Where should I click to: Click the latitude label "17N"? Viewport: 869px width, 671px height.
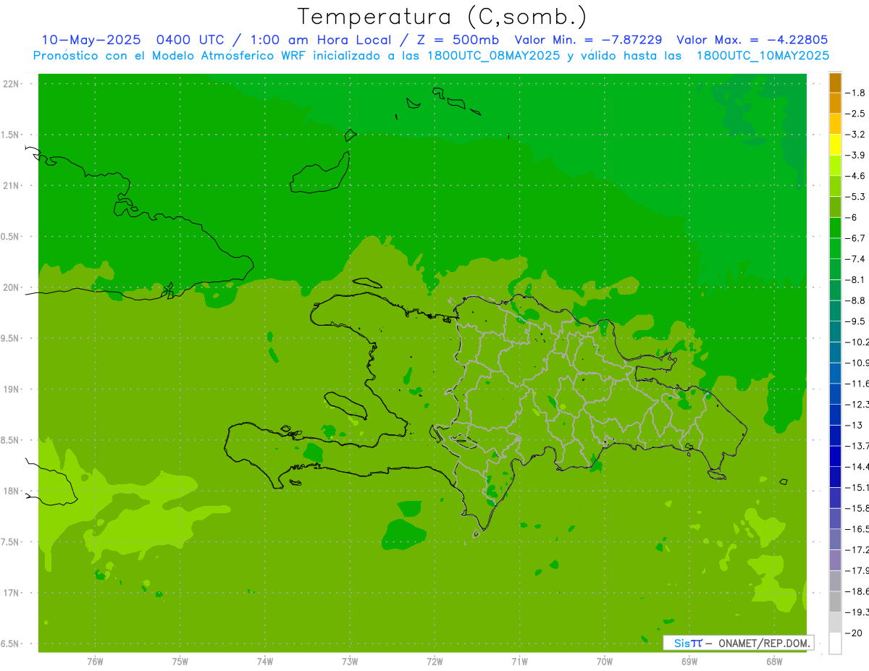(12, 593)
